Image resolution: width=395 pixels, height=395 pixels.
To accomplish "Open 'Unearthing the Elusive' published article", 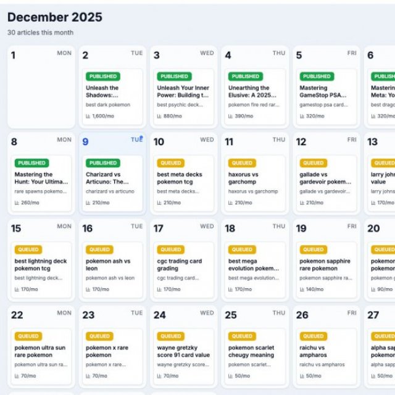I will point(255,97).
